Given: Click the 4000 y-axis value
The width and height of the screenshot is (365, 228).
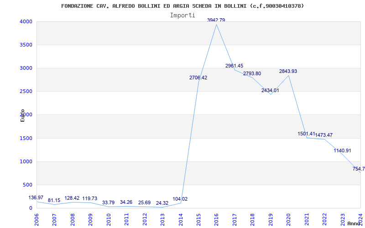Looking at the screenshot, I should coord(25,21).
